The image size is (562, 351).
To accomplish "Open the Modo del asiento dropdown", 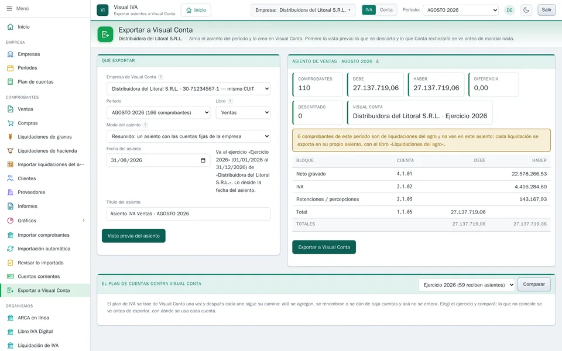I will [188, 136].
